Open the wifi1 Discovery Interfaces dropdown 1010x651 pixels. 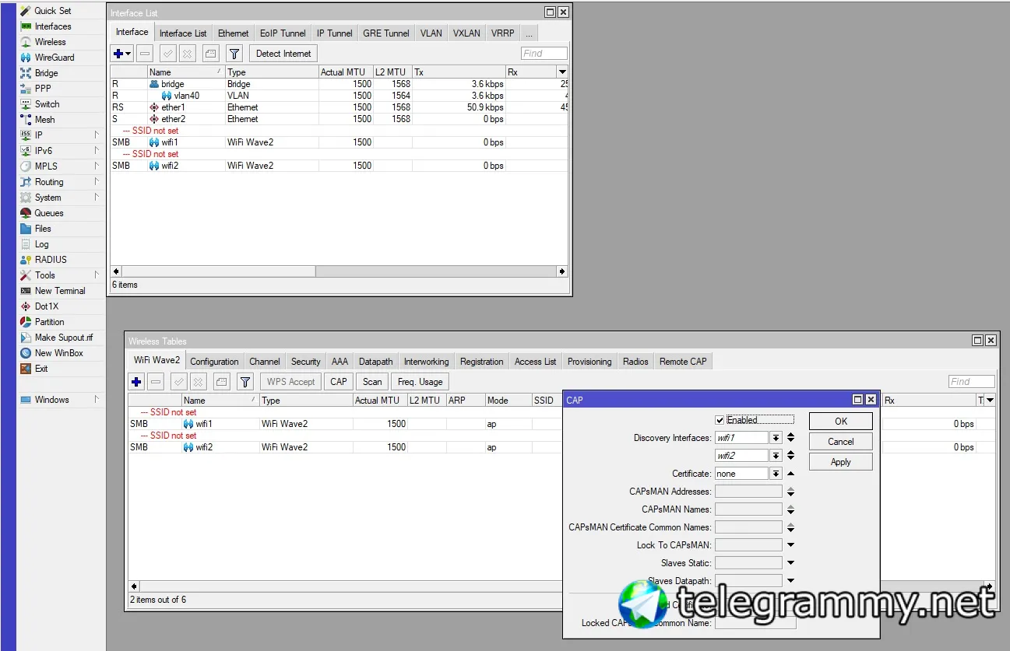click(776, 438)
